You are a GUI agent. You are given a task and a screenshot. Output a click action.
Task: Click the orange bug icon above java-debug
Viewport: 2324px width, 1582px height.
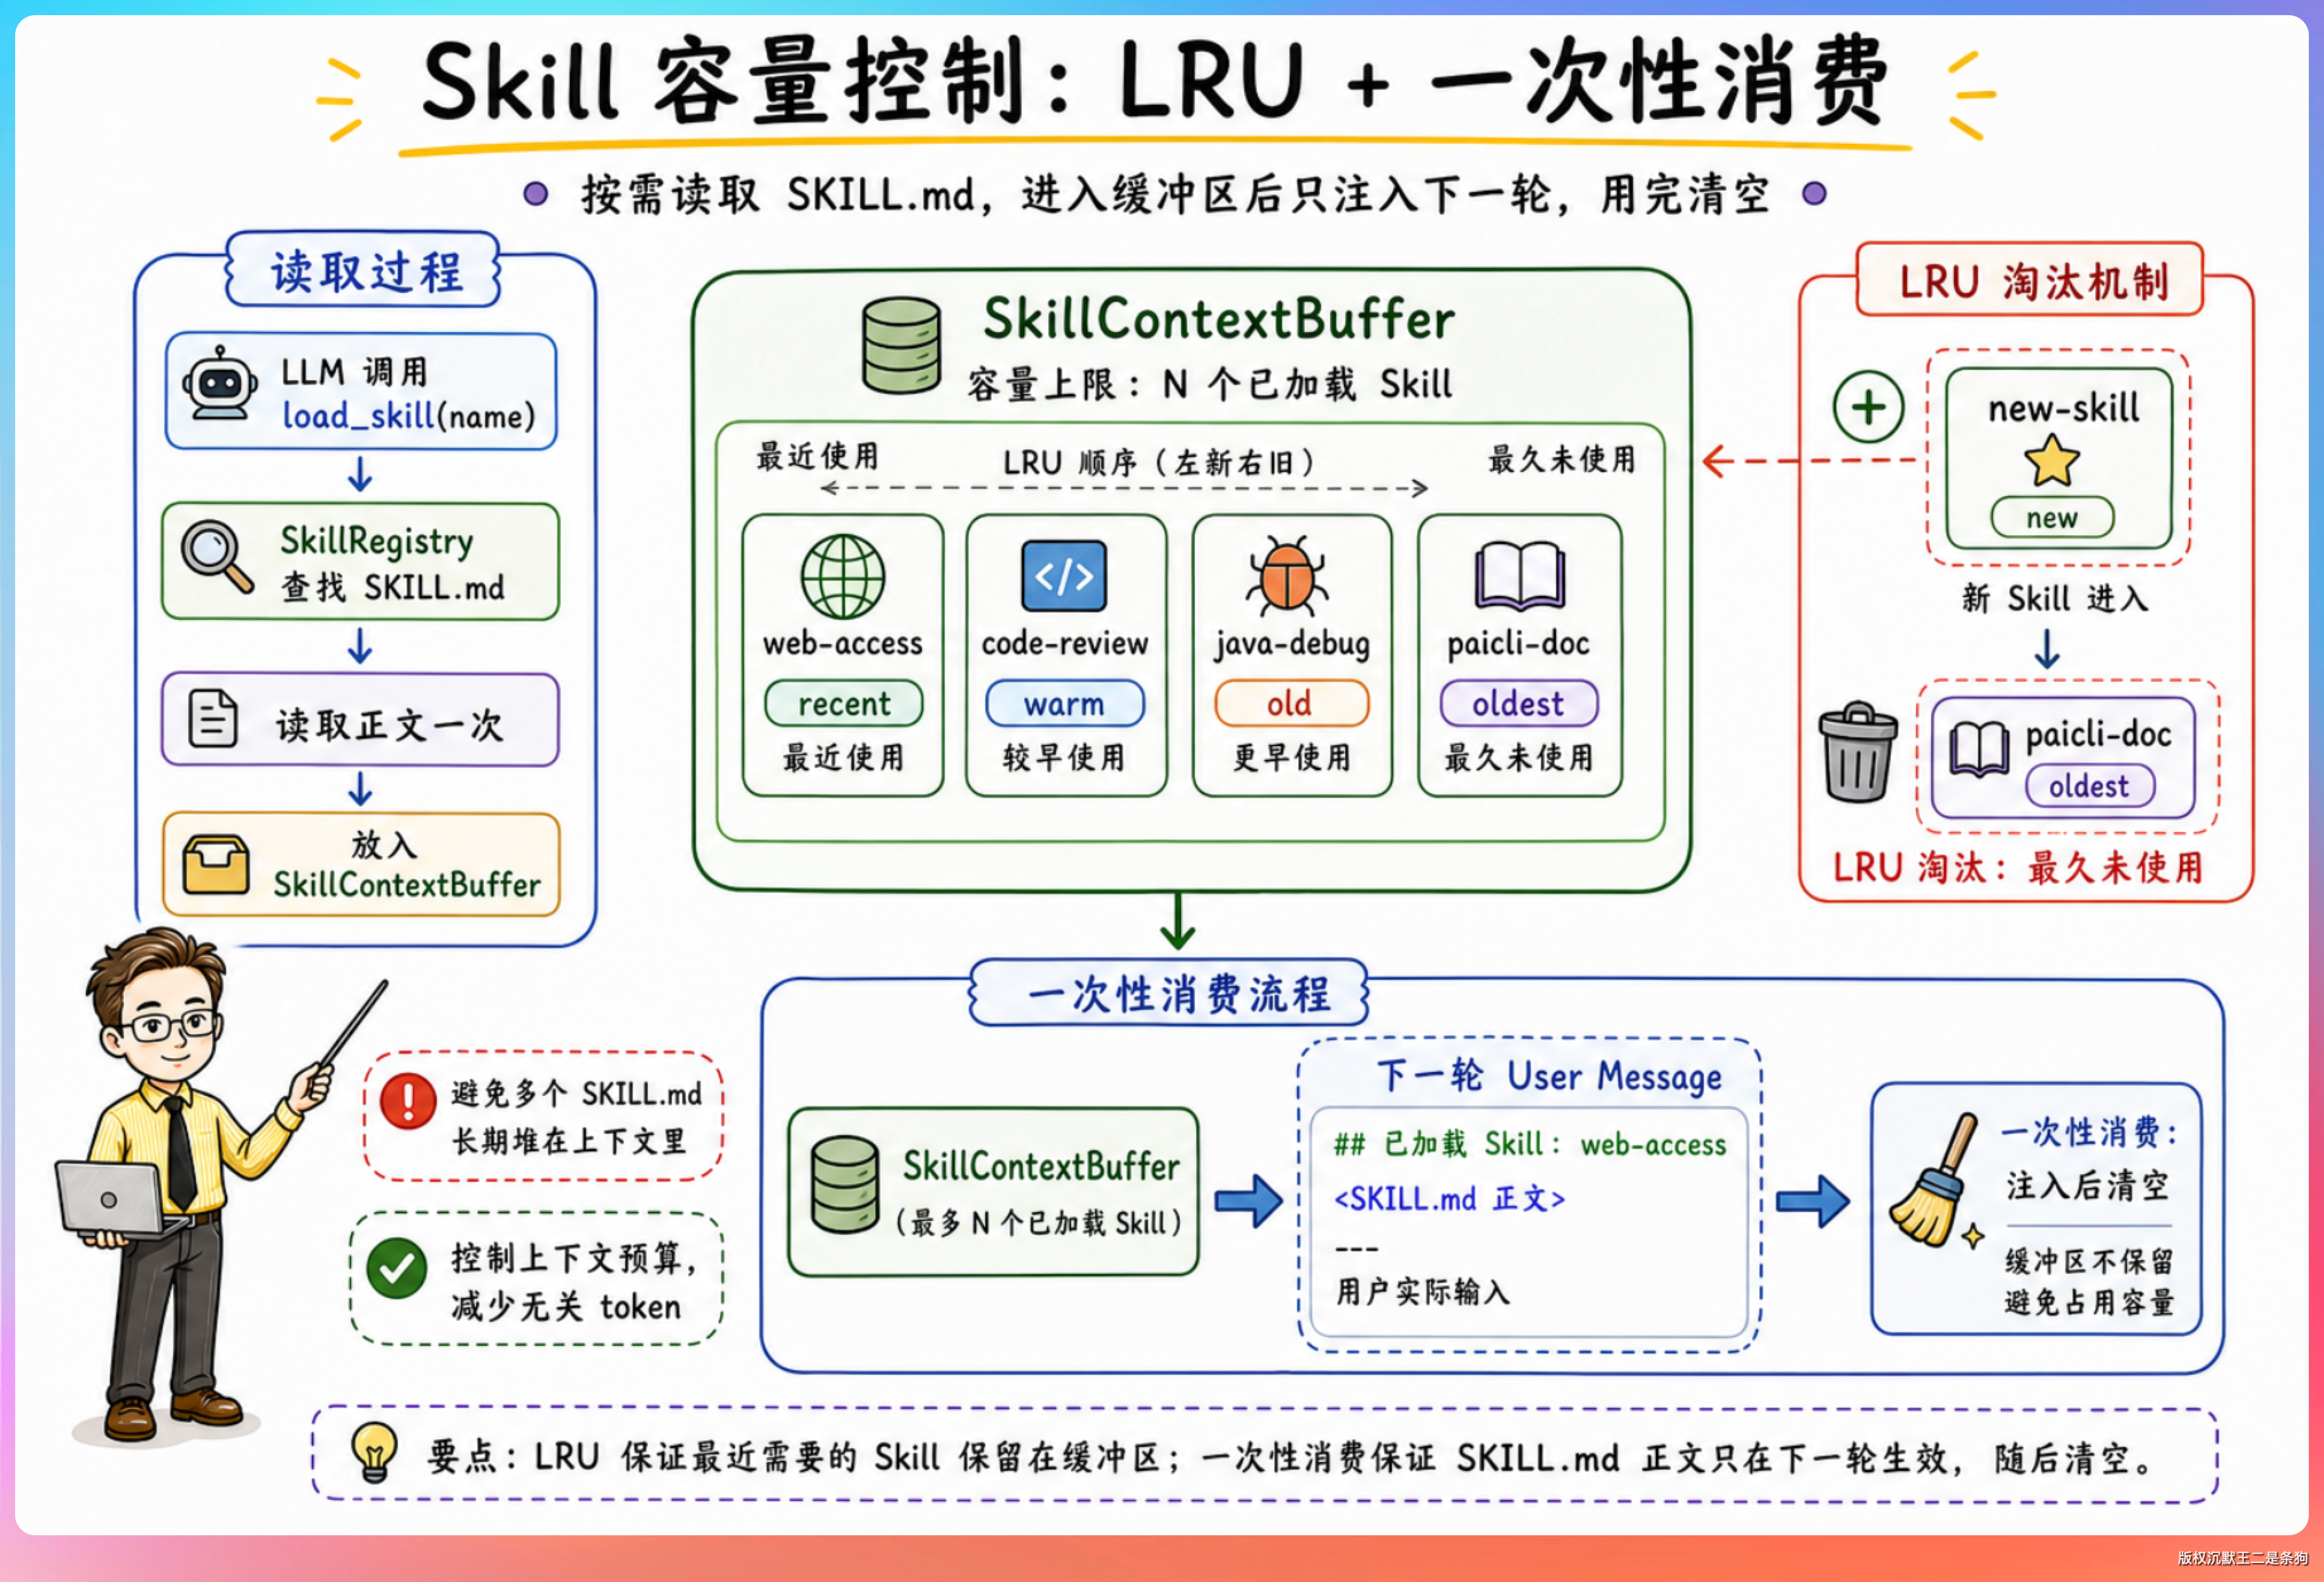(1288, 576)
